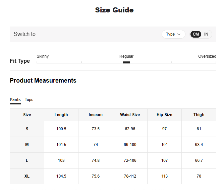Click the Regular fit marker on slider
223x190 pixels.
[126, 62]
